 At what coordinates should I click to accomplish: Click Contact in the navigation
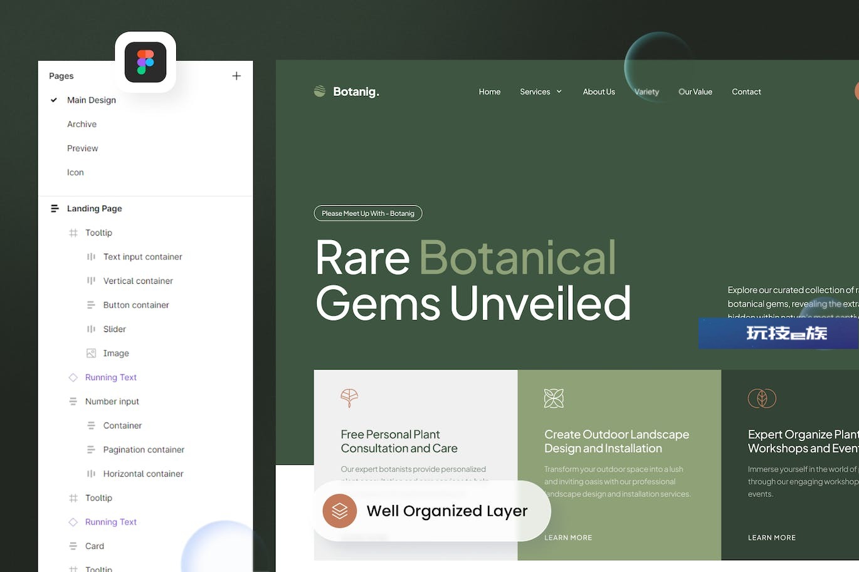coord(746,91)
